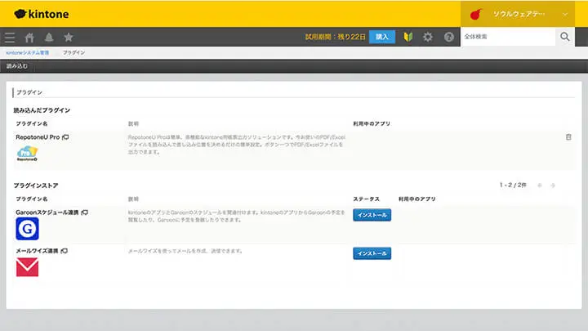This screenshot has height=331, width=588.
Task: Open the kintoneシステム管理 breadcrumb link
Action: coord(27,52)
